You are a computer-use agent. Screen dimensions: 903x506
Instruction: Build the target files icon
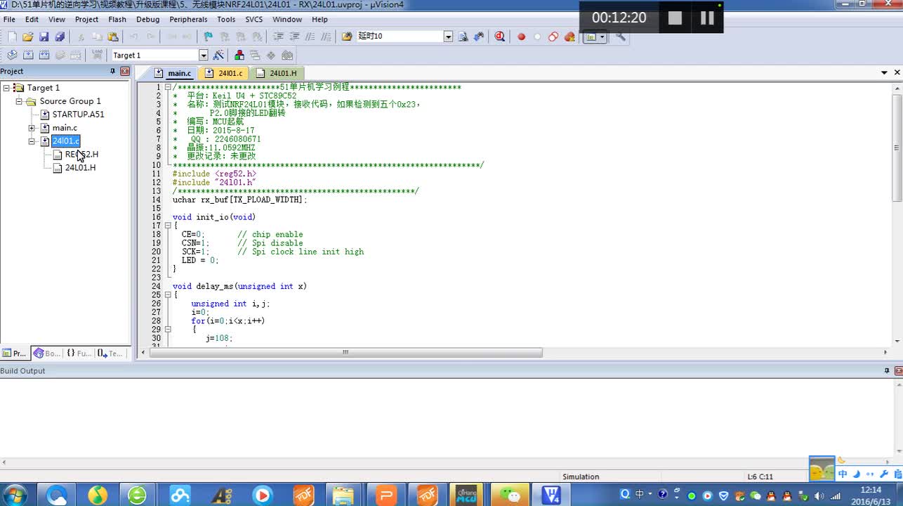point(28,55)
